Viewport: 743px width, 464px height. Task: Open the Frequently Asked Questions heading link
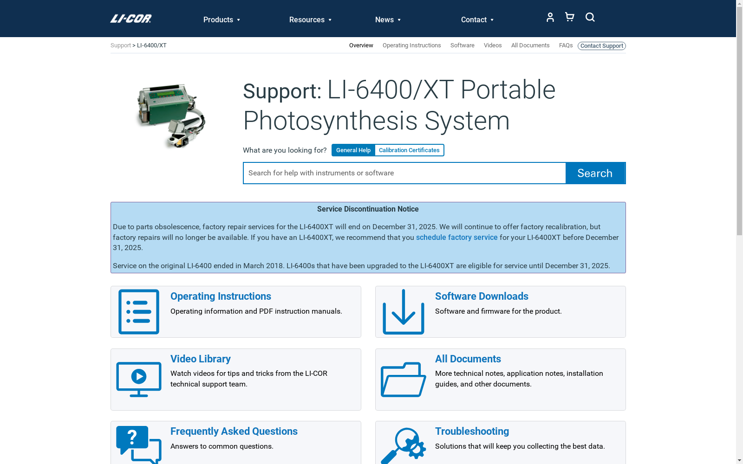pyautogui.click(x=234, y=432)
